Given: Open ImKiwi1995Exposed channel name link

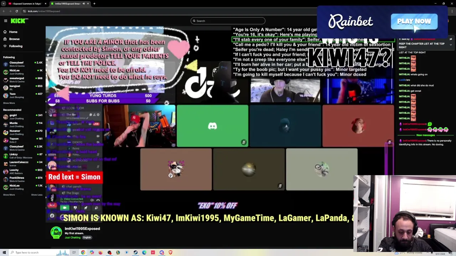Looking at the screenshot, I should (82, 229).
